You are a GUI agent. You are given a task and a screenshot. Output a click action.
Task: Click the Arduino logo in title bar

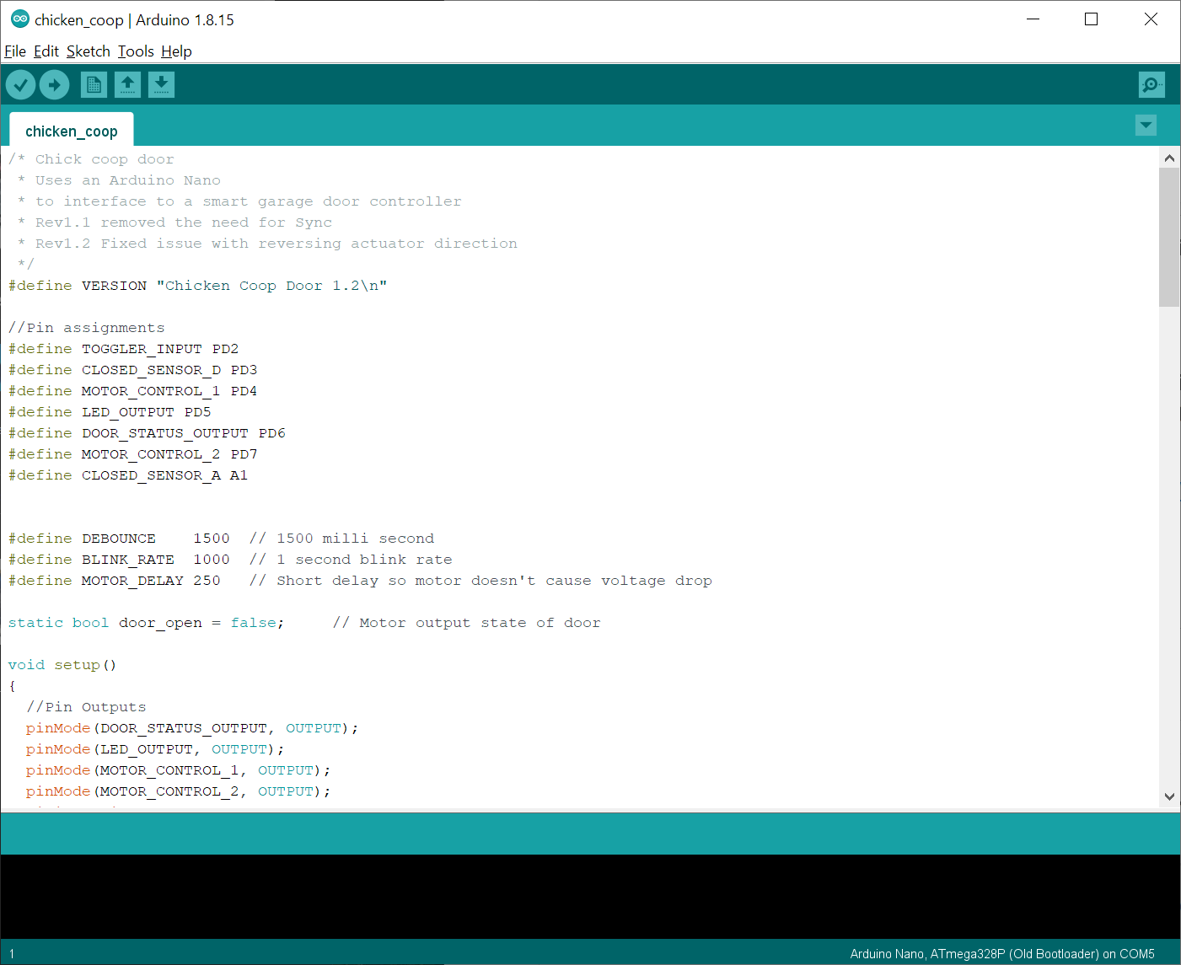(19, 19)
